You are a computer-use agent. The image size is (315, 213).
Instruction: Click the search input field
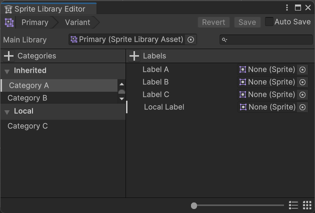(x=269, y=40)
